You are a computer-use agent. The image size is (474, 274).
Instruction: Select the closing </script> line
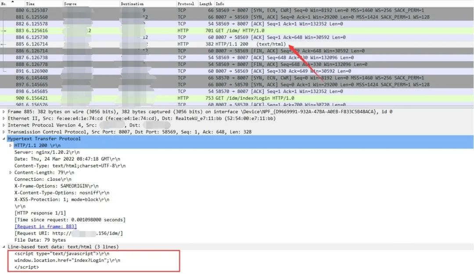(x=27, y=267)
